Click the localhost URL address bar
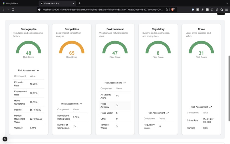Screen dimensions: 230x144 click(x=103, y=9)
